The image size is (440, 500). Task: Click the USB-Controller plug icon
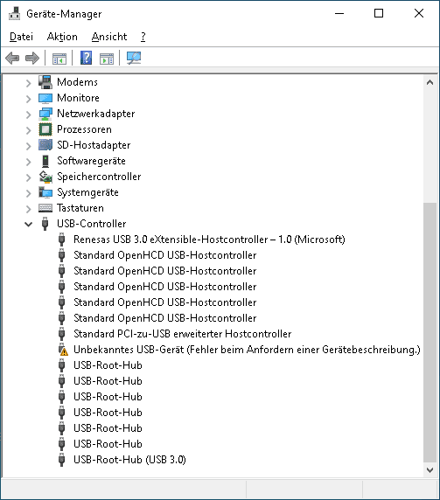click(x=45, y=224)
